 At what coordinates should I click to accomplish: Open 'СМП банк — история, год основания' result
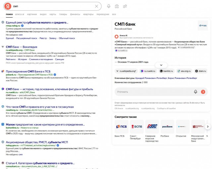[49, 89]
